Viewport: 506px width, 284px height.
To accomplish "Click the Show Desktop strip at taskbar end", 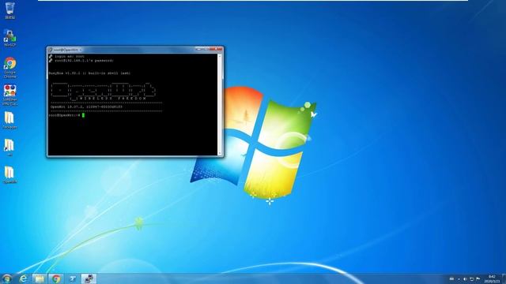I will point(504,278).
